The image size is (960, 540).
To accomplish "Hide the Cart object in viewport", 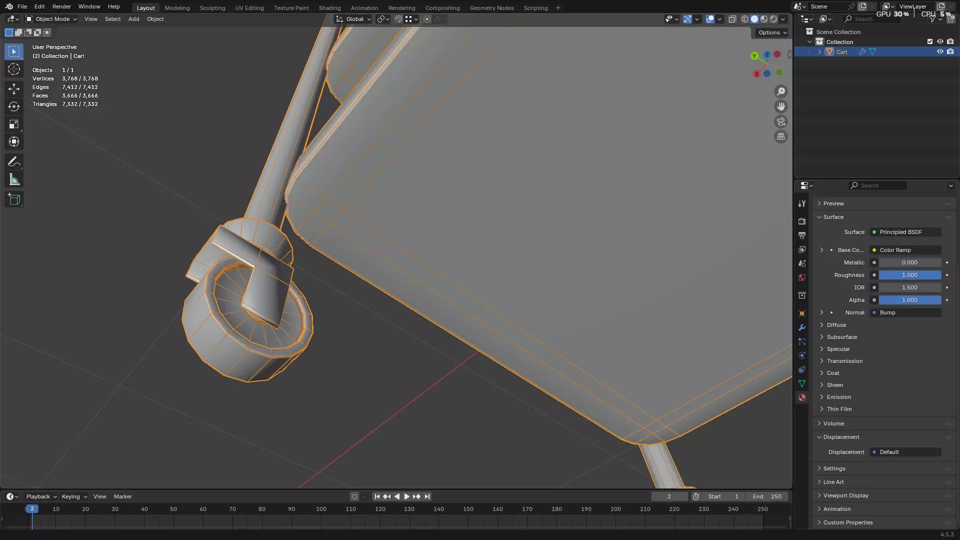I will tap(940, 51).
